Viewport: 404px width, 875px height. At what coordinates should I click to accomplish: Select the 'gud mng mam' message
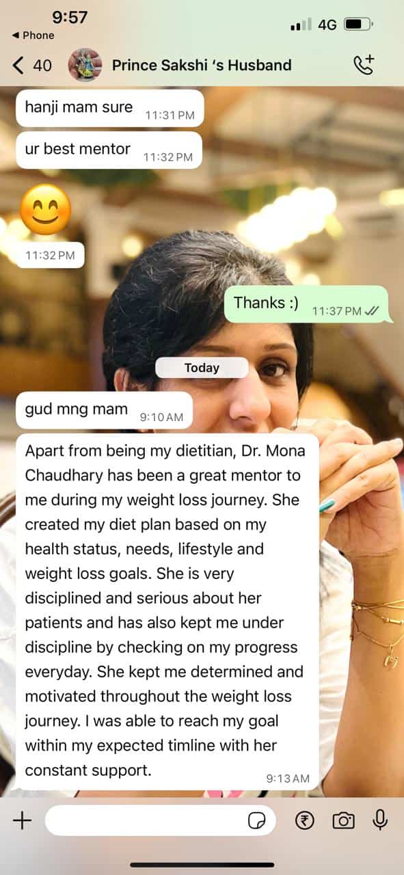104,410
